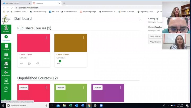The height and width of the screenshot is (108, 191).
Task: Launch Studio from the sidebar
Action: (6, 81)
